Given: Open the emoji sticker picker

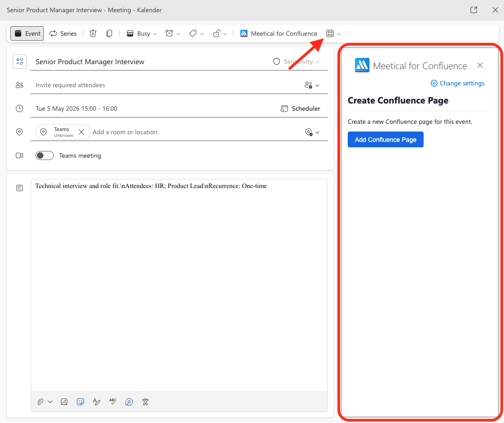Looking at the screenshot, I should 80,402.
